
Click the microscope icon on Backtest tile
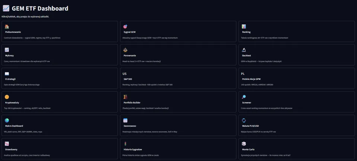point(244,50)
